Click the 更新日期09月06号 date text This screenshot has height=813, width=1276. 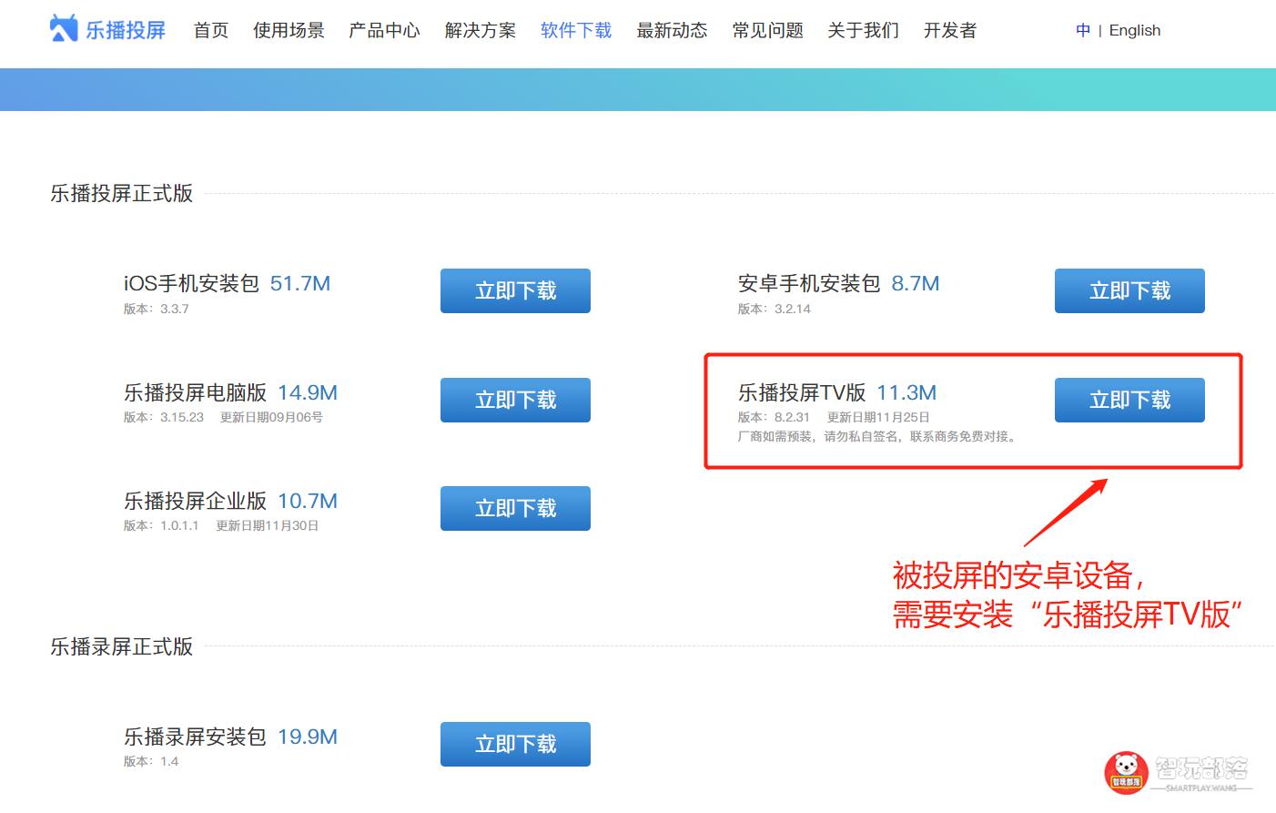[x=271, y=417]
